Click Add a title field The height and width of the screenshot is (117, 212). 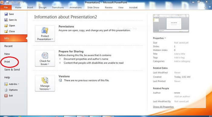tap(180, 54)
